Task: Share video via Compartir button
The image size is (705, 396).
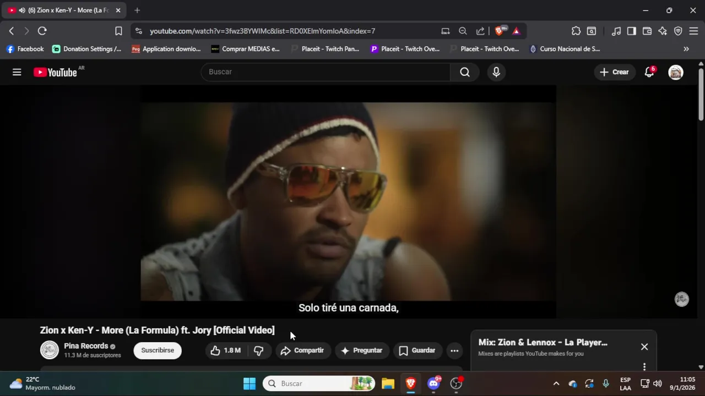Action: point(302,350)
